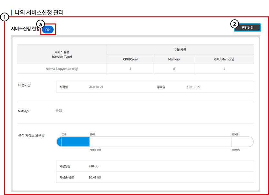
Task: Click the CPU(Core) column header
Action: click(x=130, y=59)
